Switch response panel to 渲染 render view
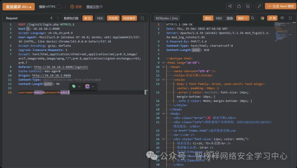The image size is (297, 168). click(x=230, y=18)
